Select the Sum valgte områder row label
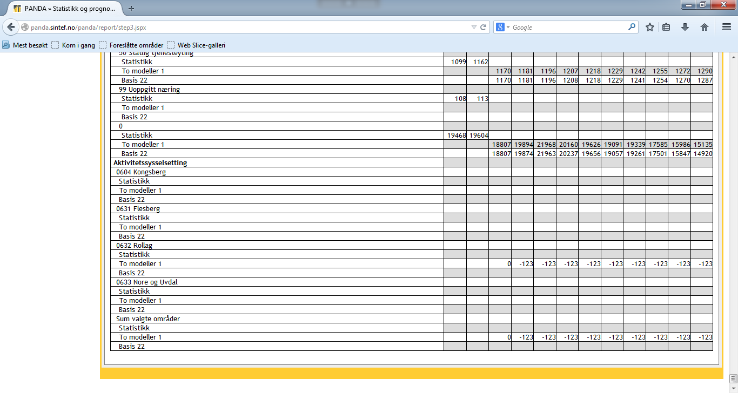 tap(148, 319)
